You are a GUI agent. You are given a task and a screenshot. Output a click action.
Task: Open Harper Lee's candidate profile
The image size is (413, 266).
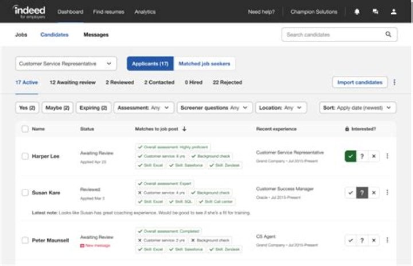coord(45,156)
